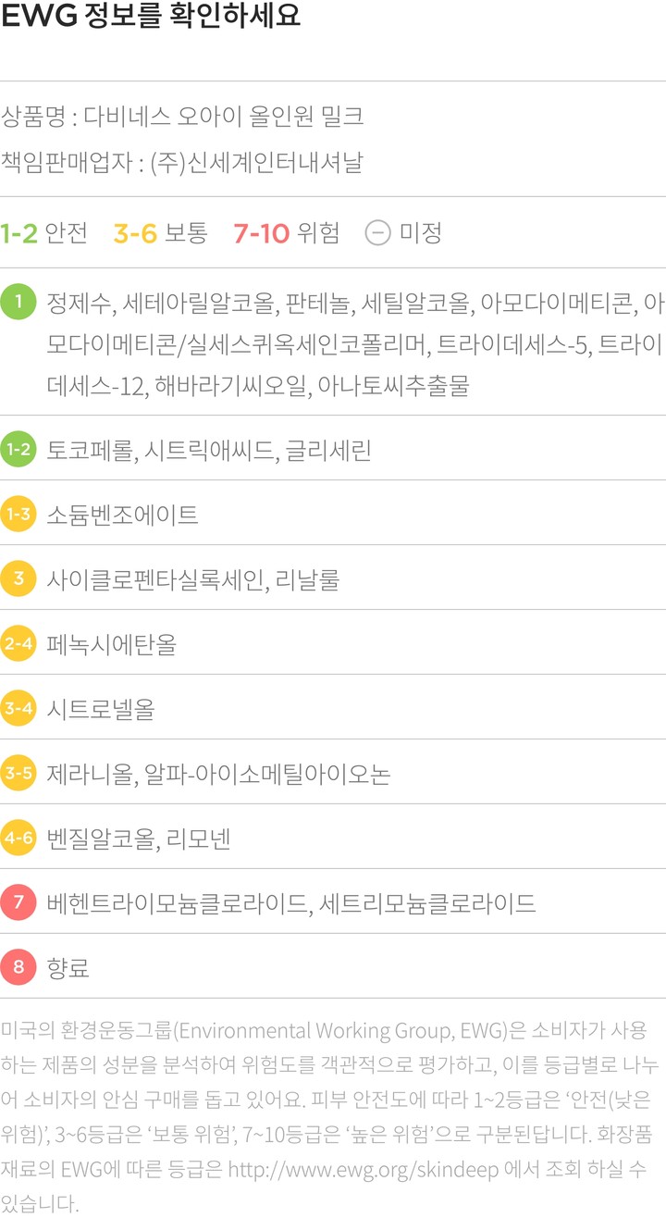
Task: Click the yellow grade 3 badge
Action: click(x=18, y=579)
